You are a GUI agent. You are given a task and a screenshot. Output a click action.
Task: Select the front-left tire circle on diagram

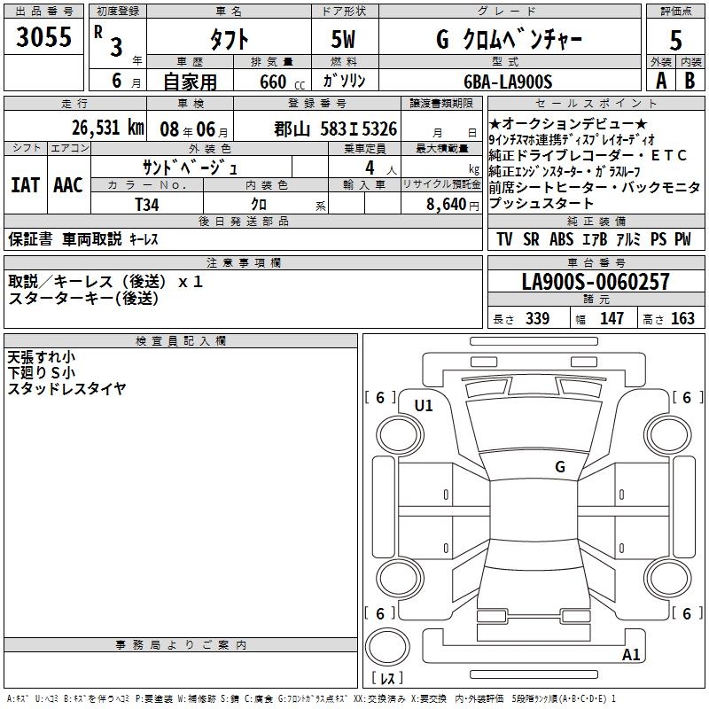click(x=400, y=435)
